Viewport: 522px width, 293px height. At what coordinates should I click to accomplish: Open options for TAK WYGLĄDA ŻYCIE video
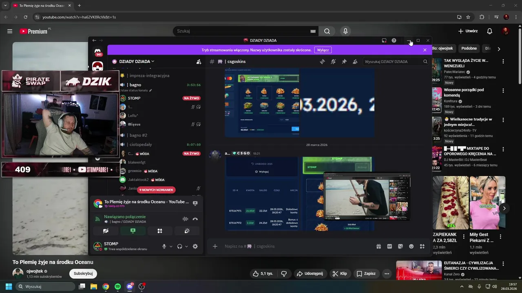coord(503,61)
